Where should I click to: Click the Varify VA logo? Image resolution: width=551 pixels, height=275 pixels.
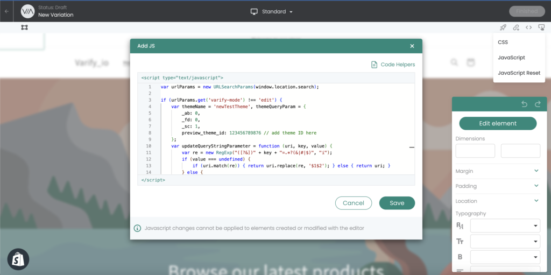coord(27,11)
